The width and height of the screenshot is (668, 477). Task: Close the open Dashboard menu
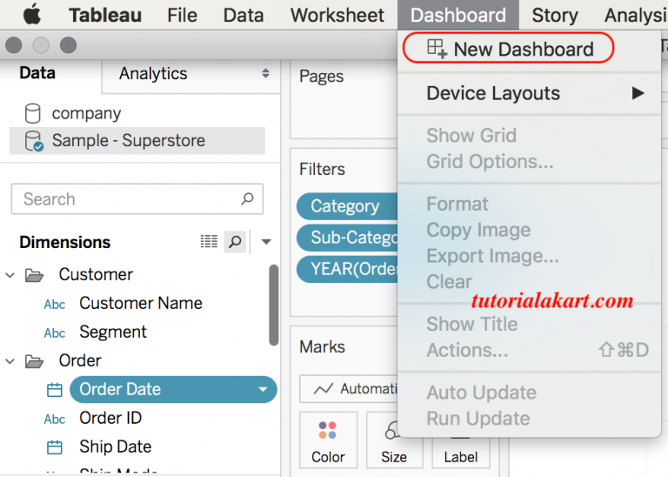tap(458, 15)
